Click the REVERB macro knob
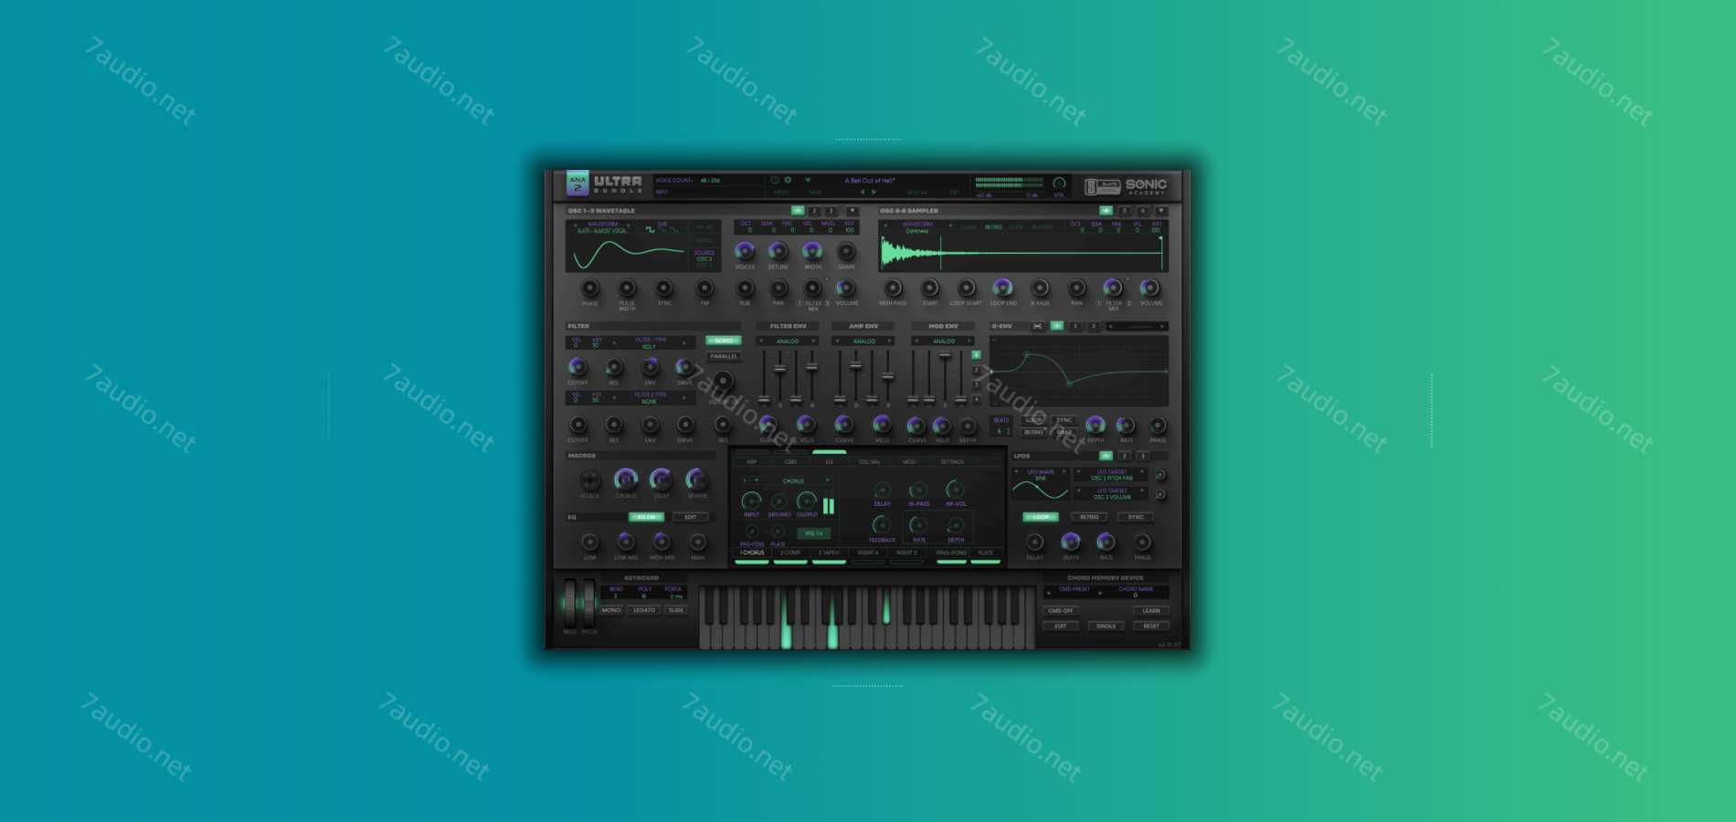Viewport: 1736px width, 822px height. (697, 479)
